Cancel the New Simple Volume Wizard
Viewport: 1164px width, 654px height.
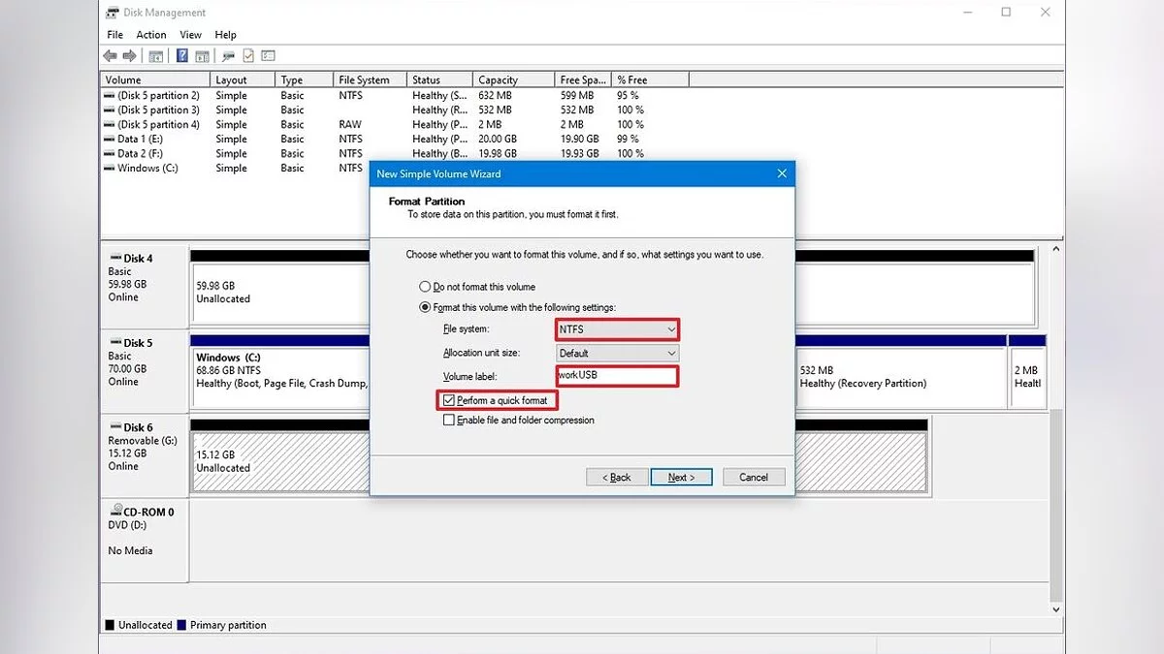point(754,477)
